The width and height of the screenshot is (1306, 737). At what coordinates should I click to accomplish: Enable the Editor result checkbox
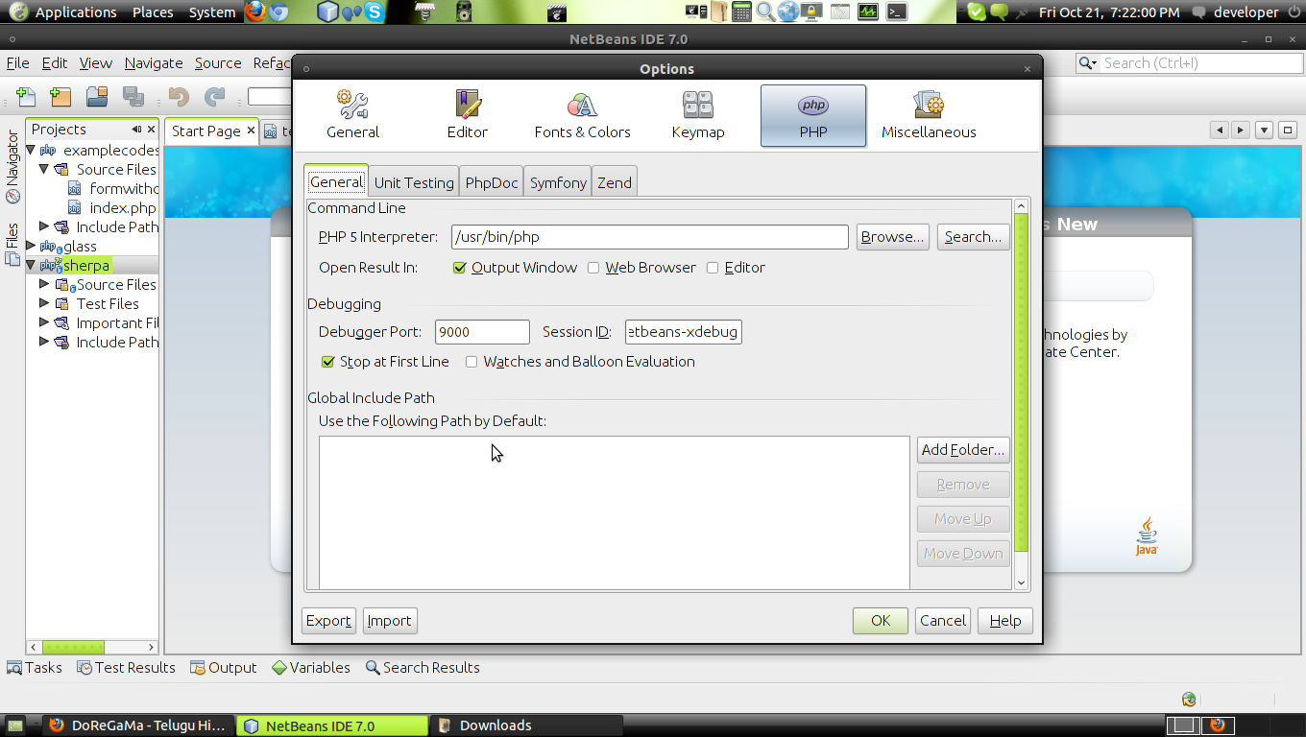point(713,268)
